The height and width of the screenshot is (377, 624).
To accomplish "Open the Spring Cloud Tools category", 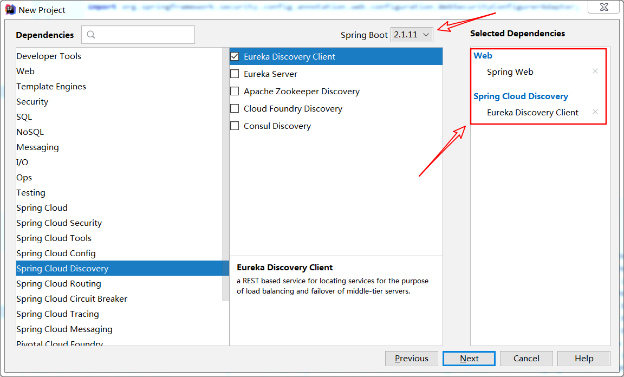I will click(x=119, y=238).
